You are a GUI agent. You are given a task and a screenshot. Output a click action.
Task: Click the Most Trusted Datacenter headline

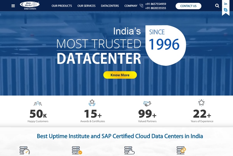(99, 46)
